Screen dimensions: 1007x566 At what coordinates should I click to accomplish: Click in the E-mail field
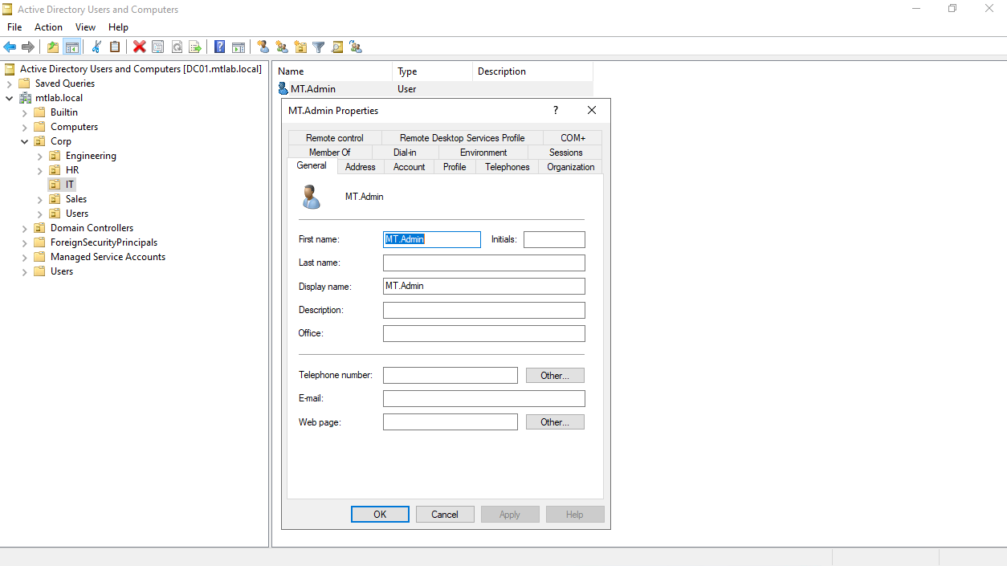click(x=484, y=398)
